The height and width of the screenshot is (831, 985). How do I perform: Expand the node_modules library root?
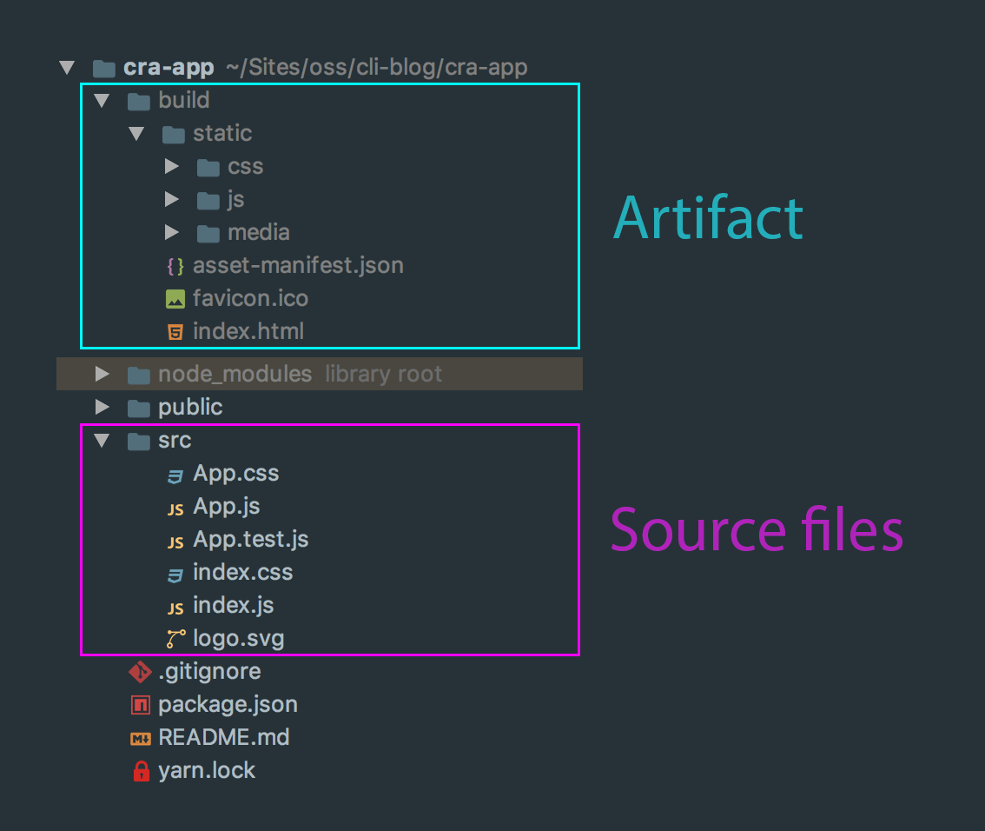[x=102, y=373]
